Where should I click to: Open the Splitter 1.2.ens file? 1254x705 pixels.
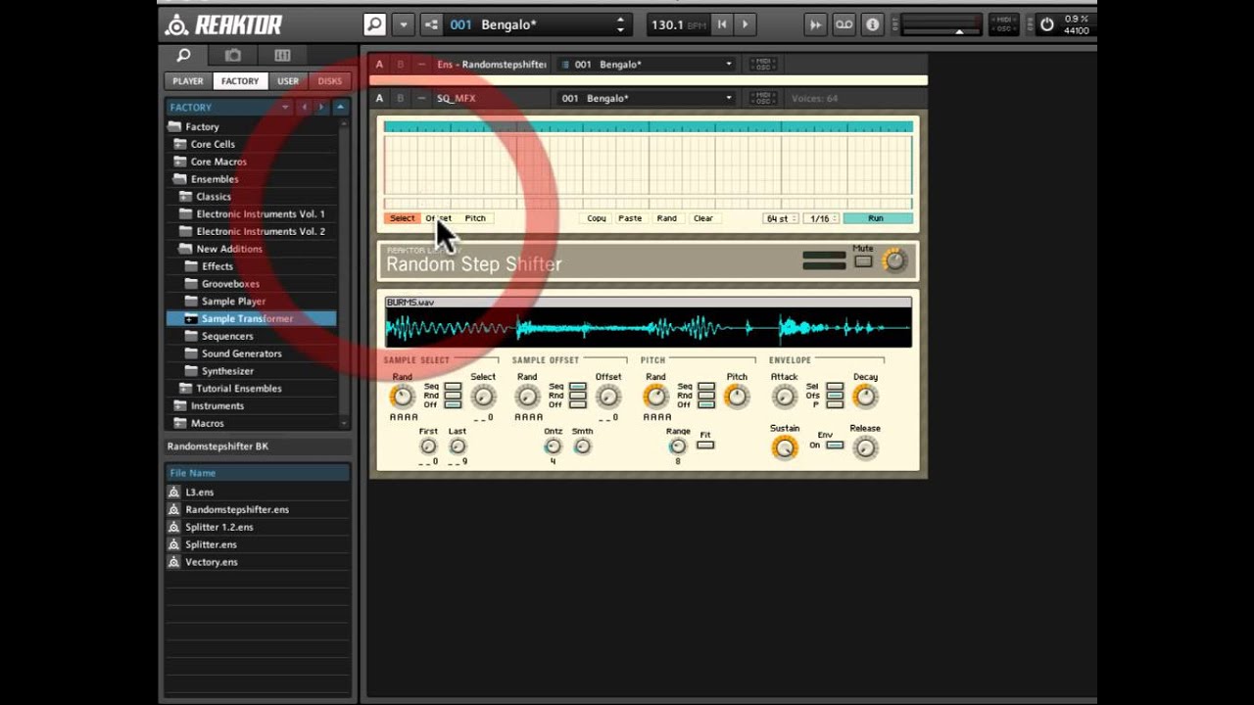pyautogui.click(x=219, y=527)
